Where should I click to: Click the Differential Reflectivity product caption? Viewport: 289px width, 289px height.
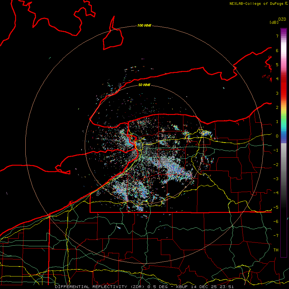tap(144, 287)
